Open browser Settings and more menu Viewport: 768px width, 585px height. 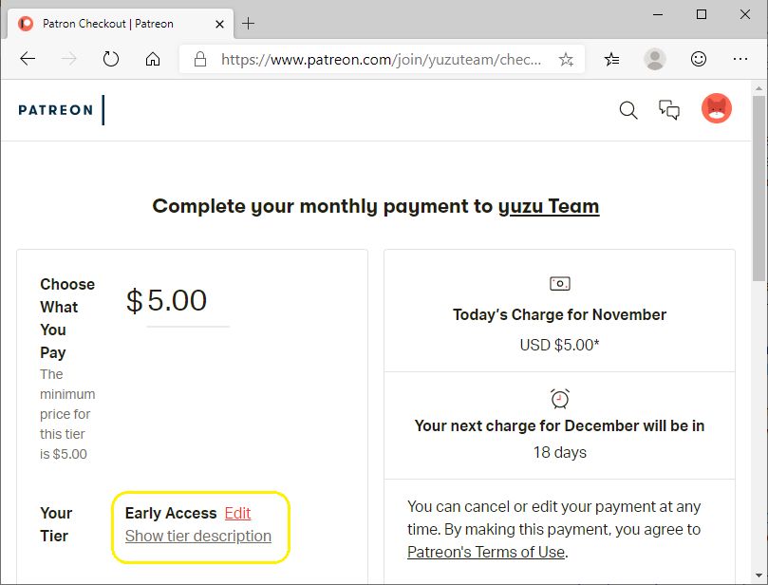click(740, 59)
